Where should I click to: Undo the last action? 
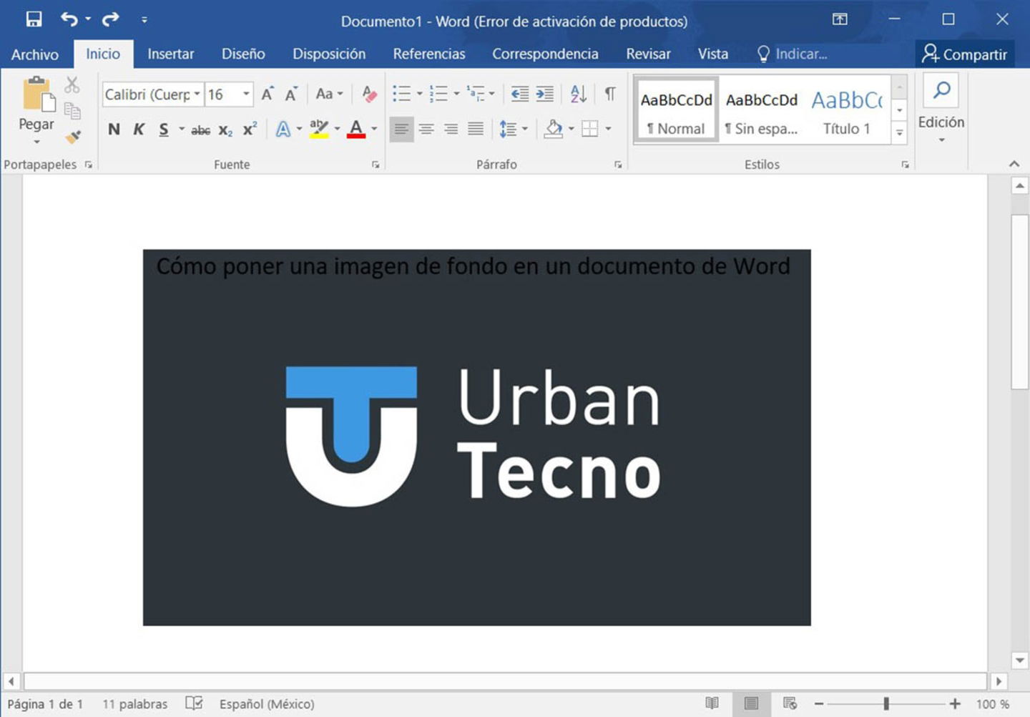pyautogui.click(x=69, y=19)
